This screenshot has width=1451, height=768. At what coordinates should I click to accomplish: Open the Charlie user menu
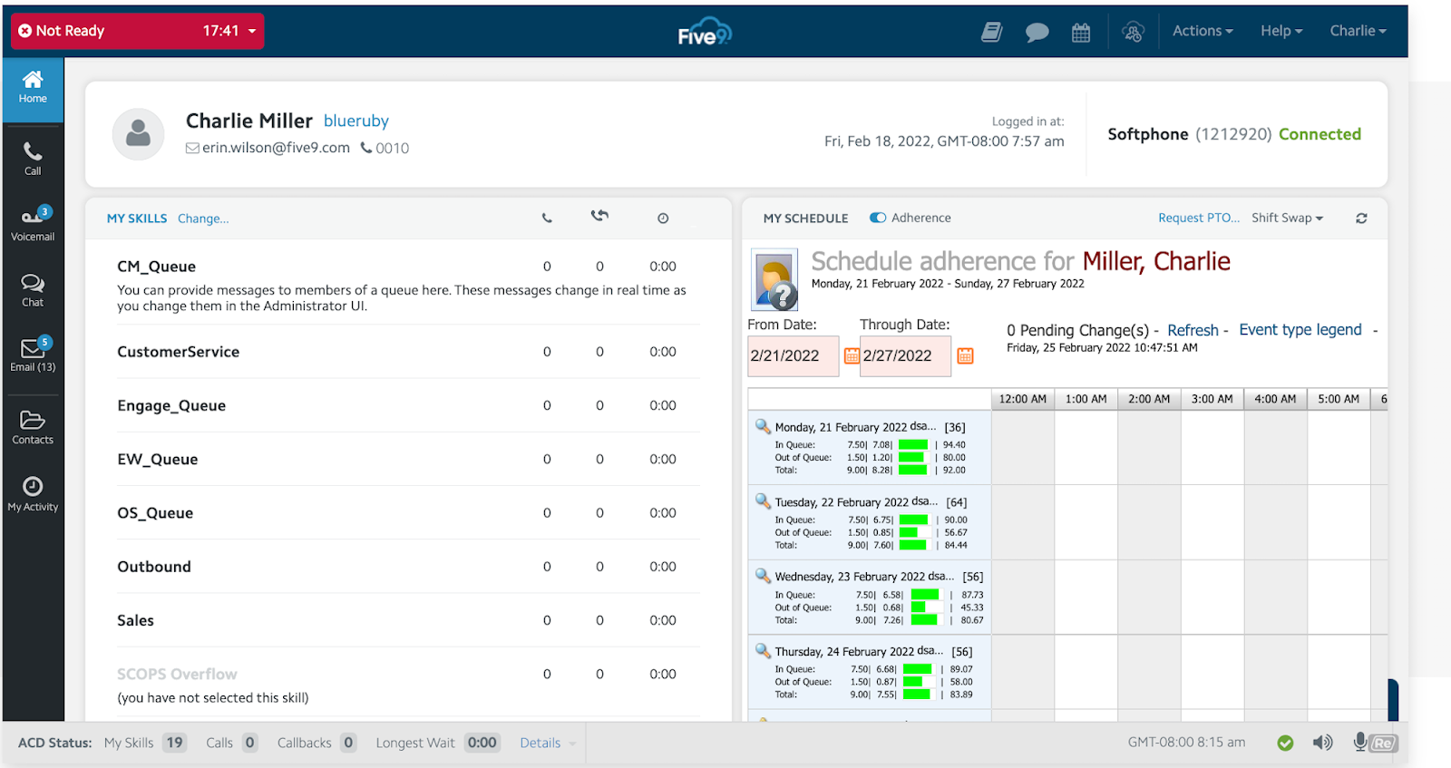tap(1358, 31)
